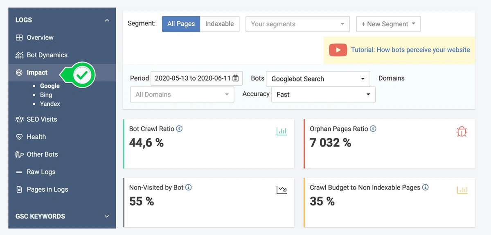Click the + New Segment button
This screenshot has width=491, height=235.
point(388,24)
